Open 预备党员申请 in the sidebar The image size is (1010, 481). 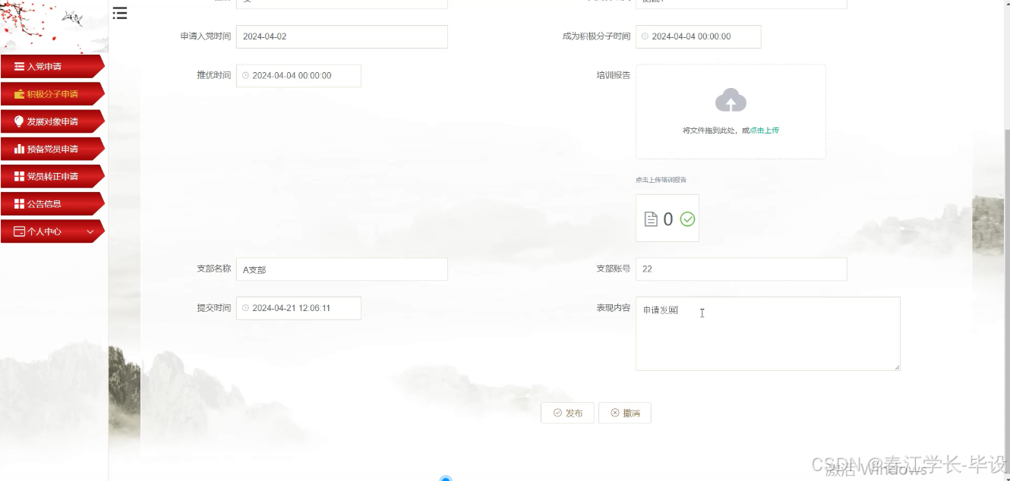point(52,149)
